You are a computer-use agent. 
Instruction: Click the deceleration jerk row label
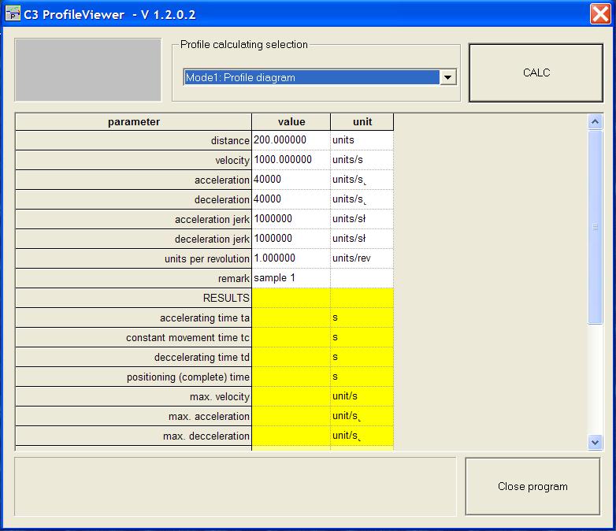point(134,239)
